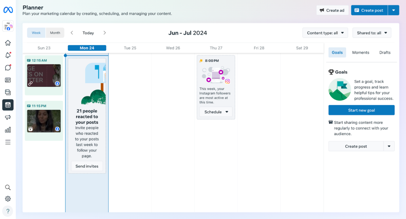Click the Search magnifier icon in sidebar

point(8,187)
